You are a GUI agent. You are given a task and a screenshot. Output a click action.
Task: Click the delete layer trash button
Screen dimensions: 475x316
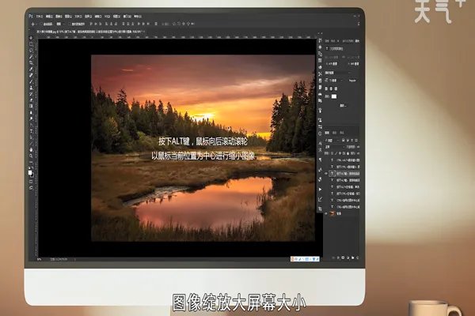tap(359, 258)
